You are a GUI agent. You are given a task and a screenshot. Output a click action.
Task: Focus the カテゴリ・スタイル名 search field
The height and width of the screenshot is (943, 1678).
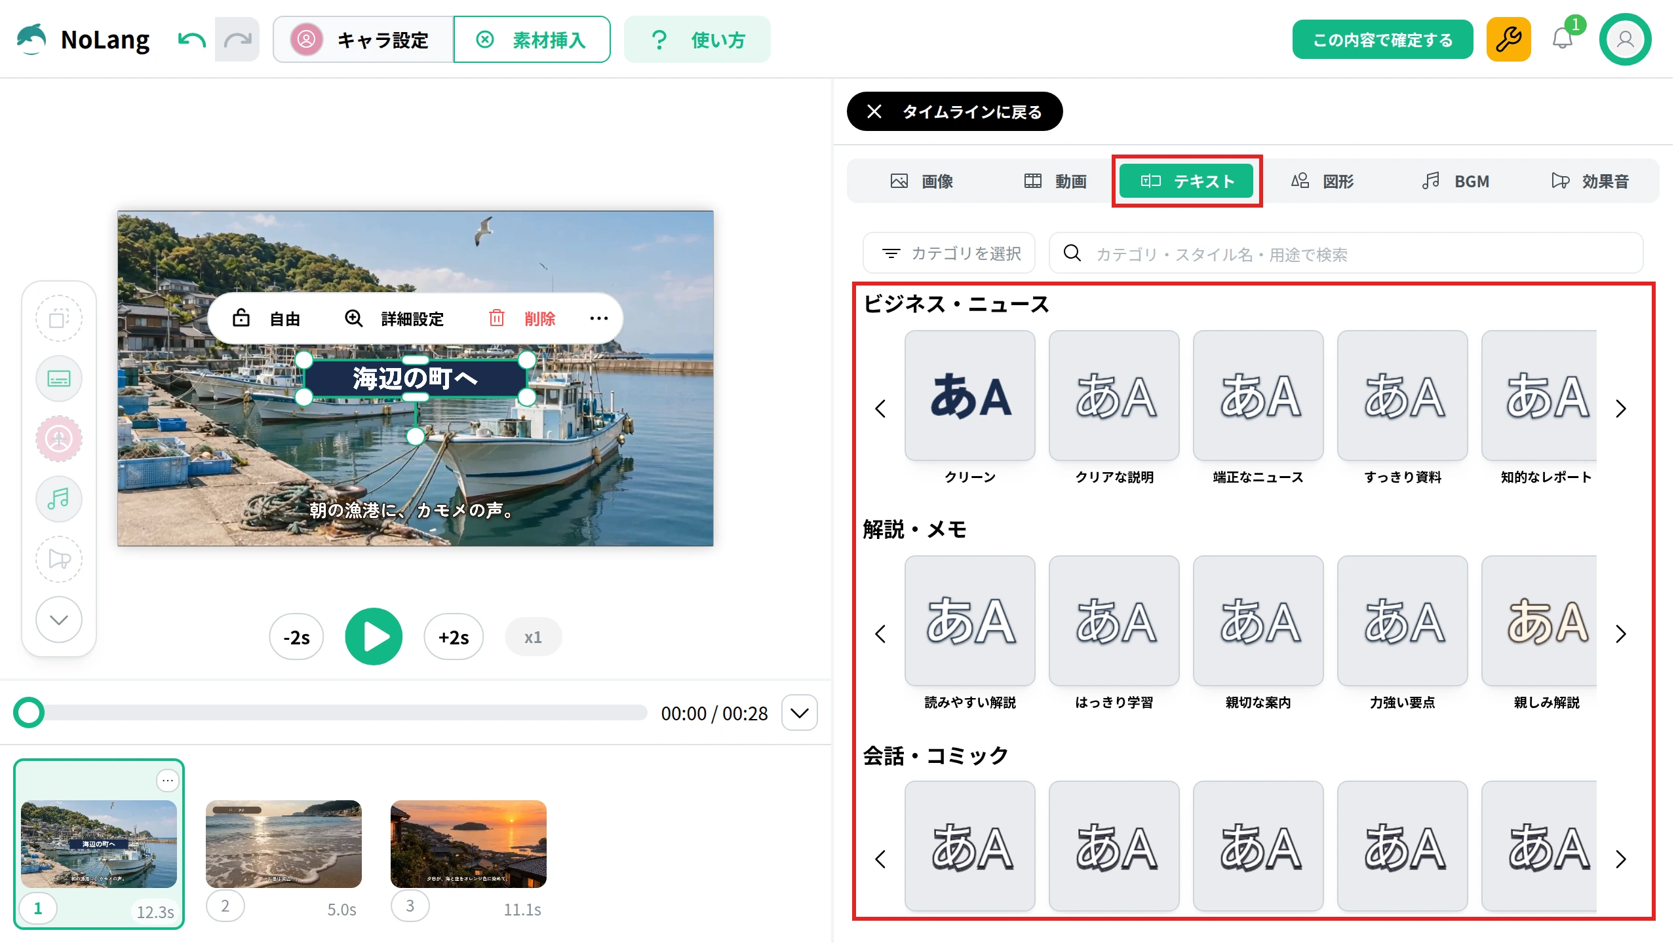[1346, 253]
